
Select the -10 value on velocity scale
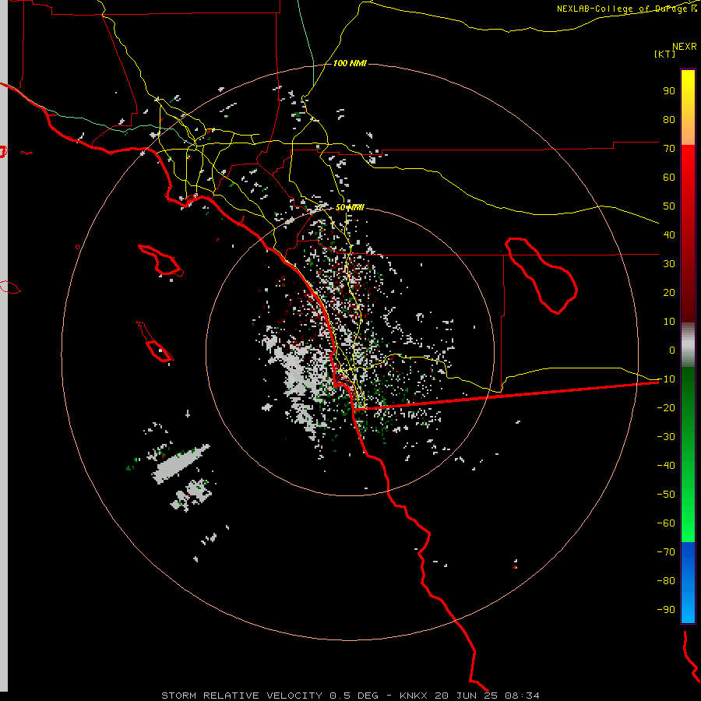coord(666,379)
